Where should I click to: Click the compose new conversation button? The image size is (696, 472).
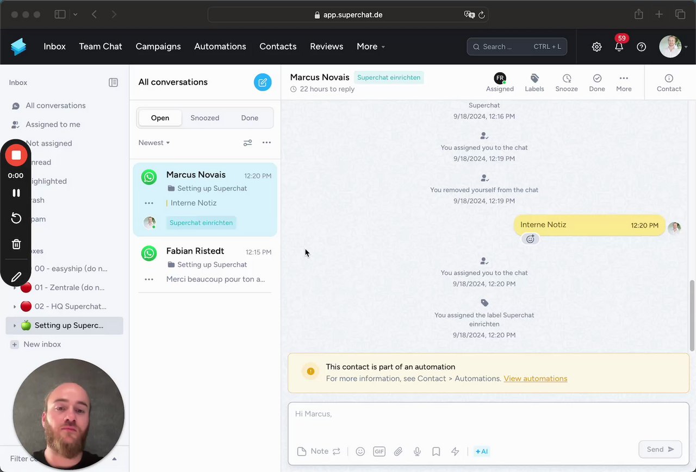[x=263, y=82]
